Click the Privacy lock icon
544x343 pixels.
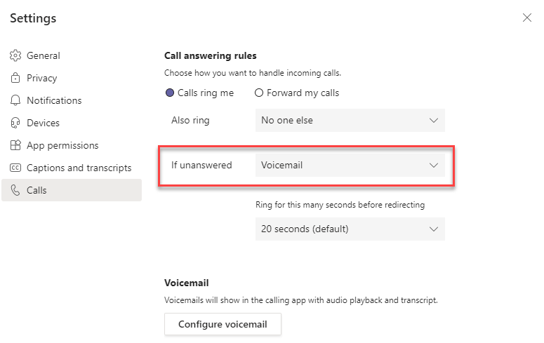15,79
